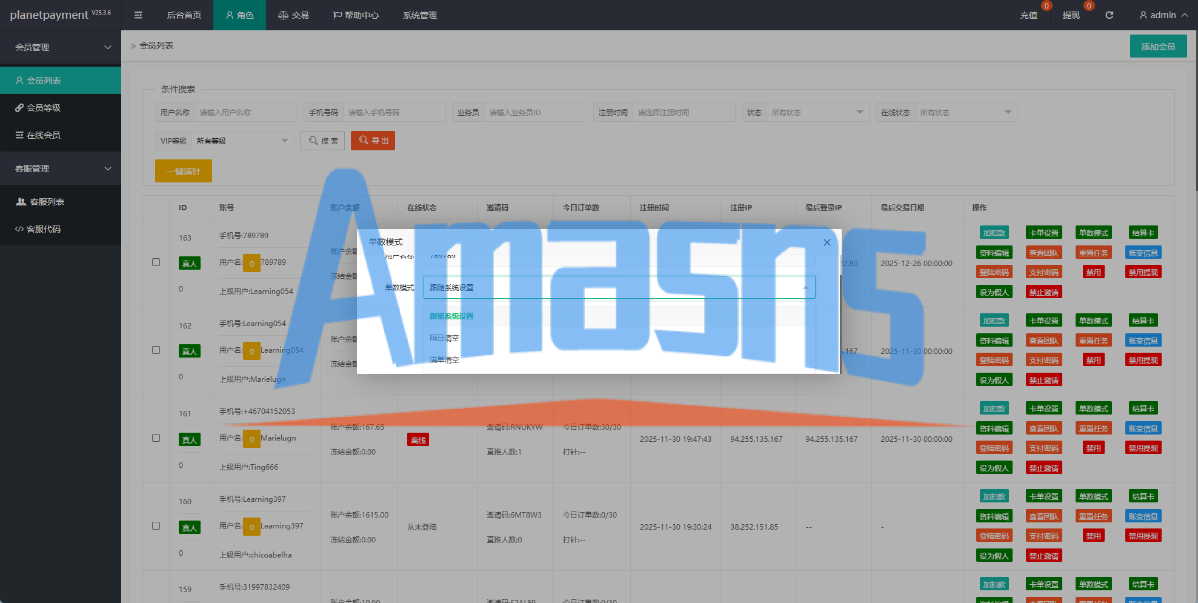Tick the checkbox for member row 161
This screenshot has width=1198, height=603.
point(156,438)
